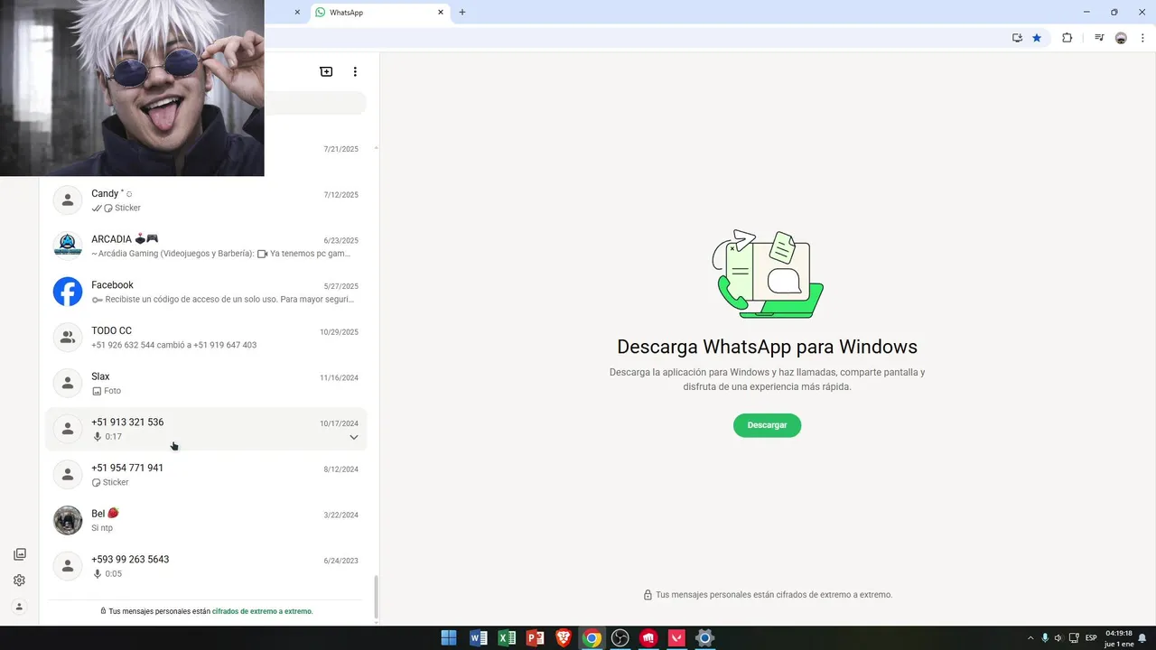Click the Facebook logo avatar
The width and height of the screenshot is (1156, 650).
pos(68,292)
